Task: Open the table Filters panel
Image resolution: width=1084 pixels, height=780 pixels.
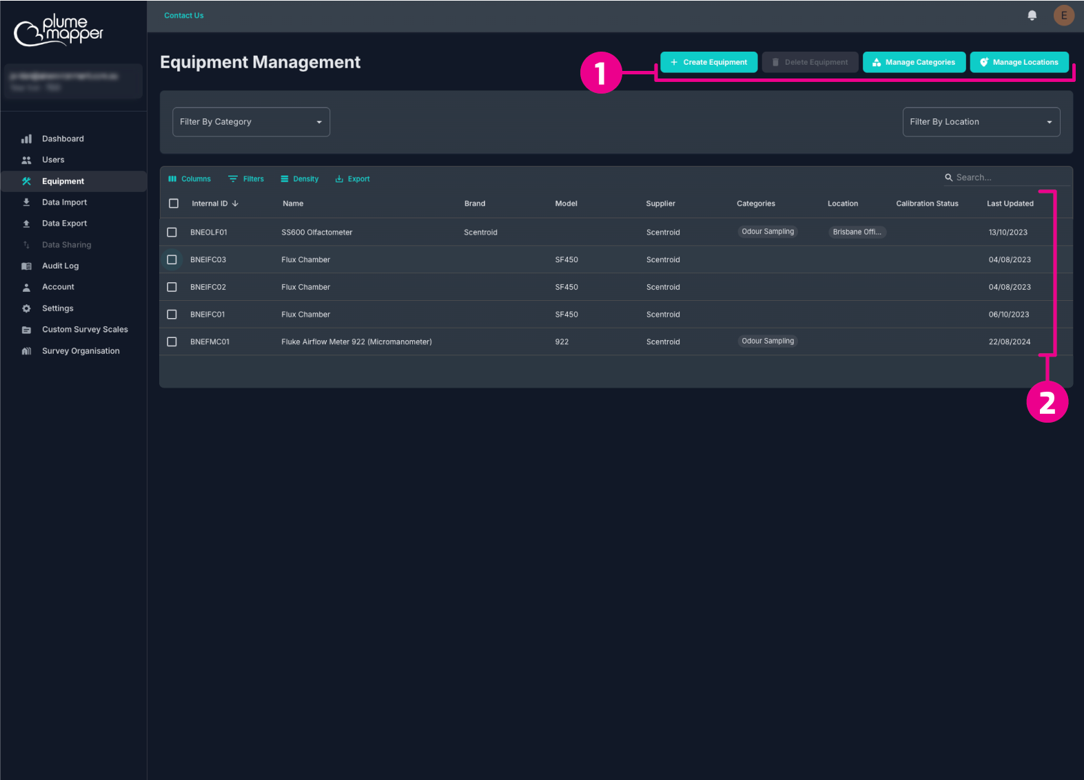Action: click(x=246, y=179)
